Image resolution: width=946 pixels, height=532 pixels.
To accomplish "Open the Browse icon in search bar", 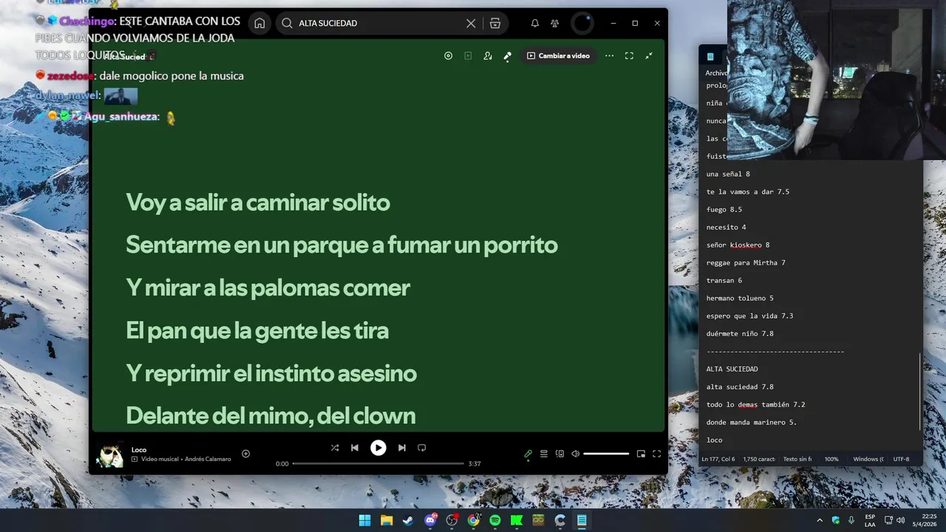I will pyautogui.click(x=495, y=23).
